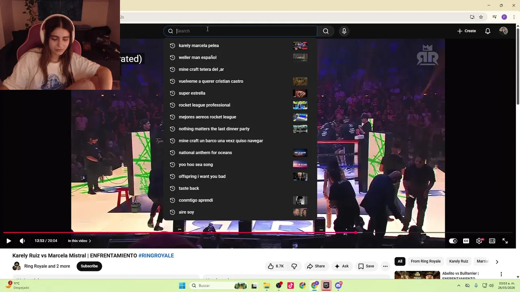The width and height of the screenshot is (520, 292).
Task: Expand 'In this video' chapters chevron
Action: tap(90, 241)
